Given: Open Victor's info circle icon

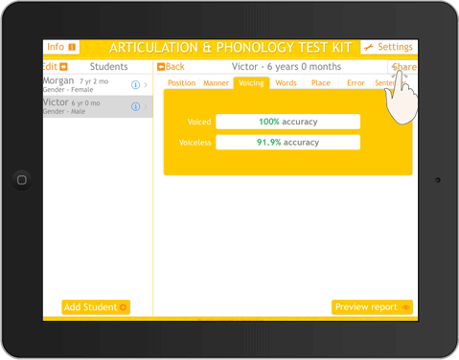Looking at the screenshot, I should pyautogui.click(x=135, y=106).
